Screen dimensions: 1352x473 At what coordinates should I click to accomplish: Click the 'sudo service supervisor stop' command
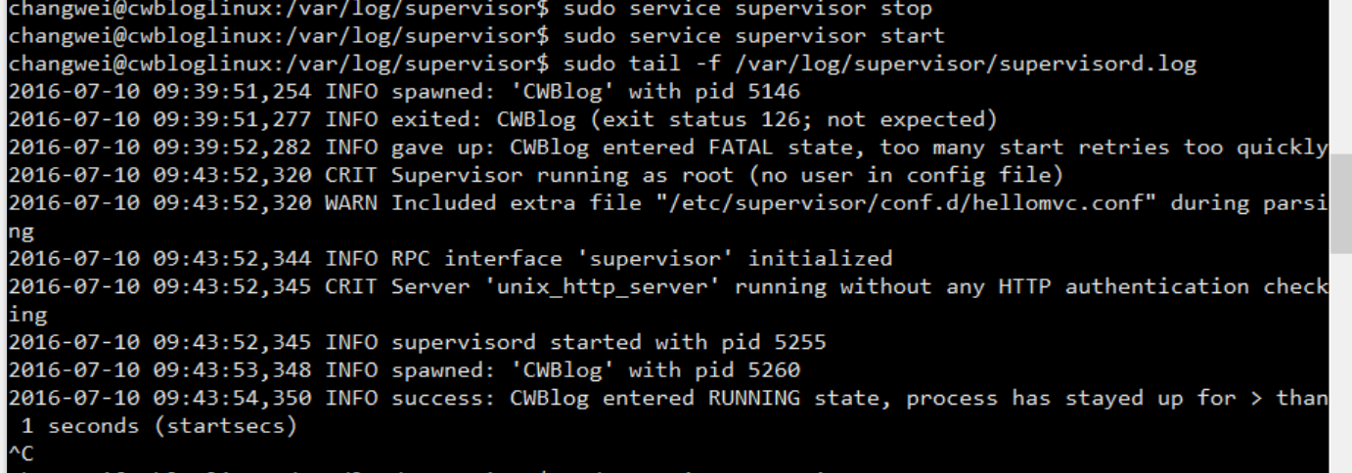(747, 9)
